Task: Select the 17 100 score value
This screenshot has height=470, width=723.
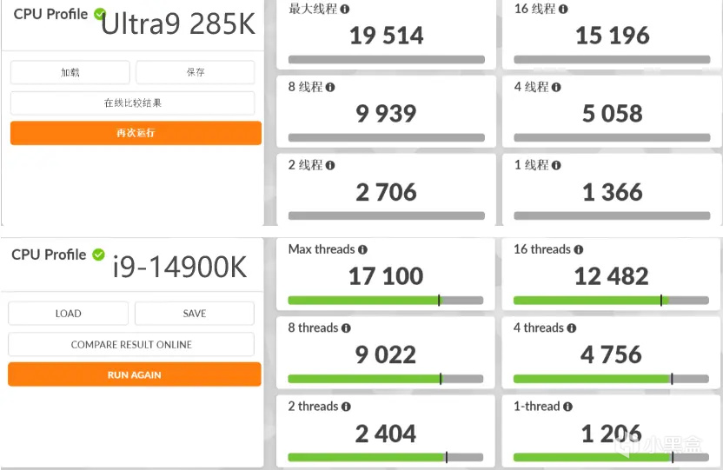Action: click(386, 276)
